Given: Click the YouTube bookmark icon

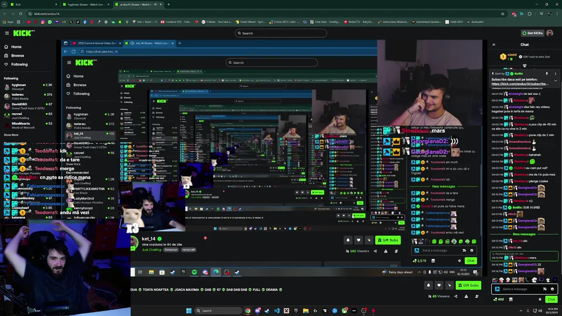Looking at the screenshot, I should point(29,22).
